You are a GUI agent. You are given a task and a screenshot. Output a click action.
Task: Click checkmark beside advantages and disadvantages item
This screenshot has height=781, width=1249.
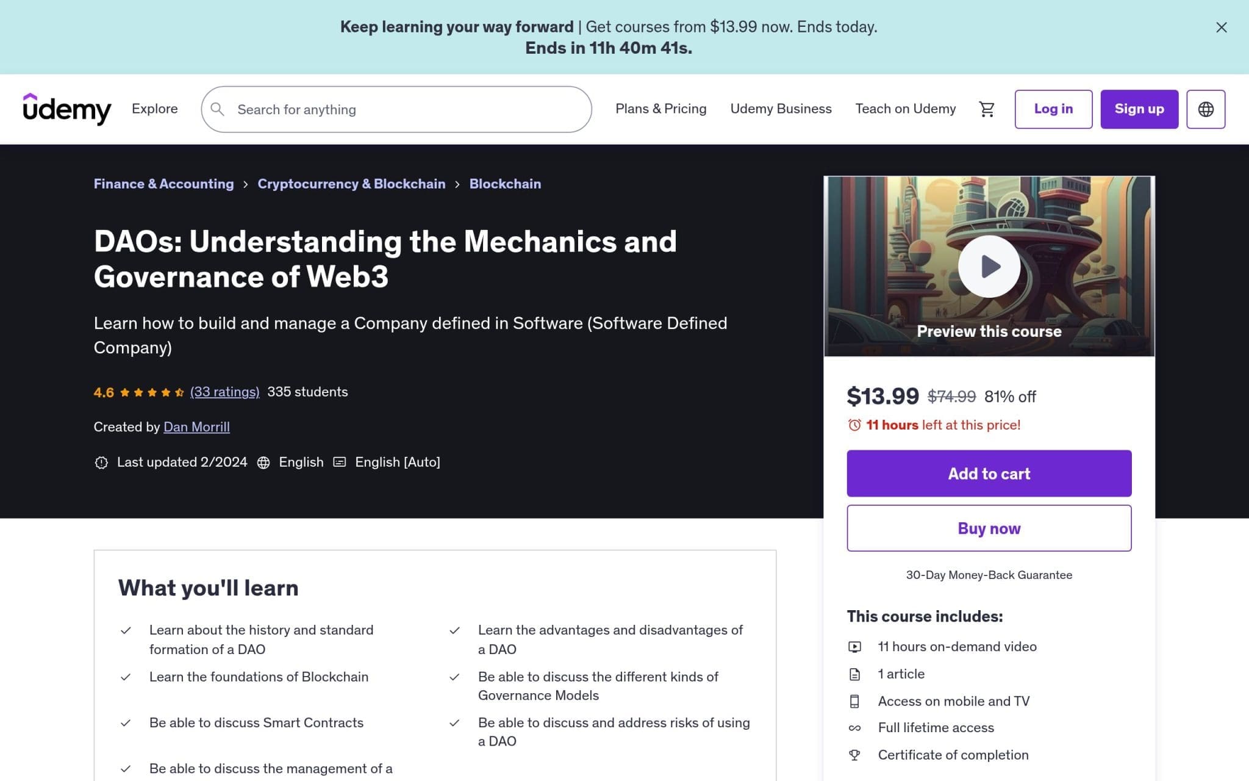(454, 630)
